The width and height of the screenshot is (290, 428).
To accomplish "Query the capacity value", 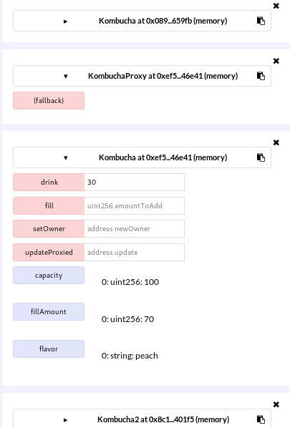I will point(49,275).
